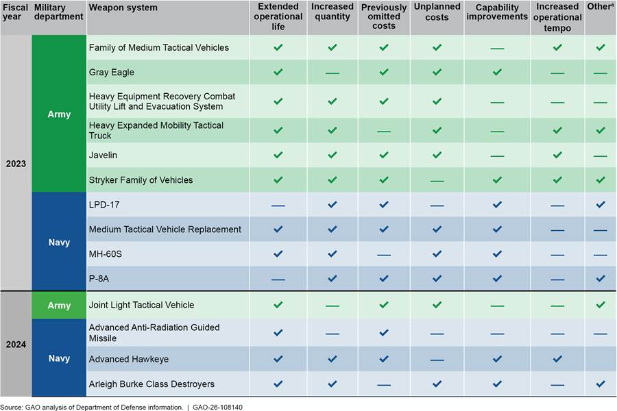Click the Advanced Anti-Radiation Guided Missile previously omitted costs checkmark
The height and width of the screenshot is (411, 617).
(x=384, y=333)
